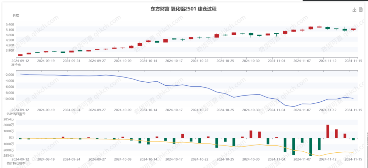Click 2024-09-24 under the price chart

(x=72, y=61)
